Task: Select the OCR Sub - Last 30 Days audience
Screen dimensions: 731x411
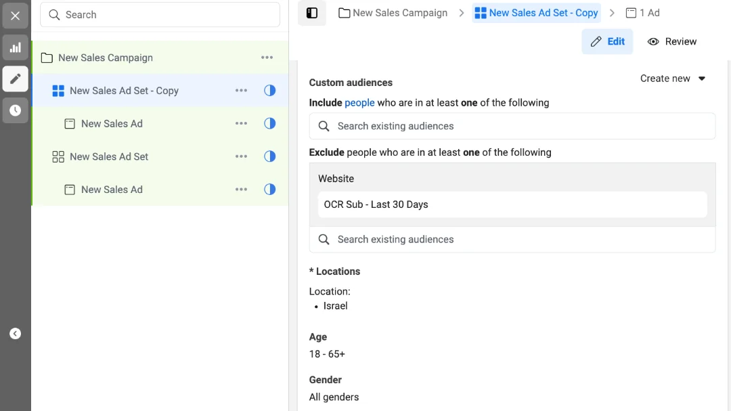Action: [x=512, y=204]
